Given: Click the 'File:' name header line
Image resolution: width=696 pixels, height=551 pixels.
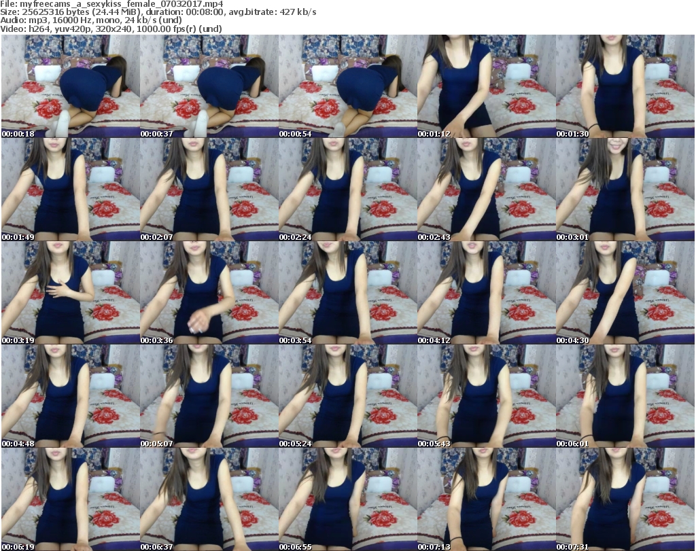Looking at the screenshot, I should click(111, 4).
